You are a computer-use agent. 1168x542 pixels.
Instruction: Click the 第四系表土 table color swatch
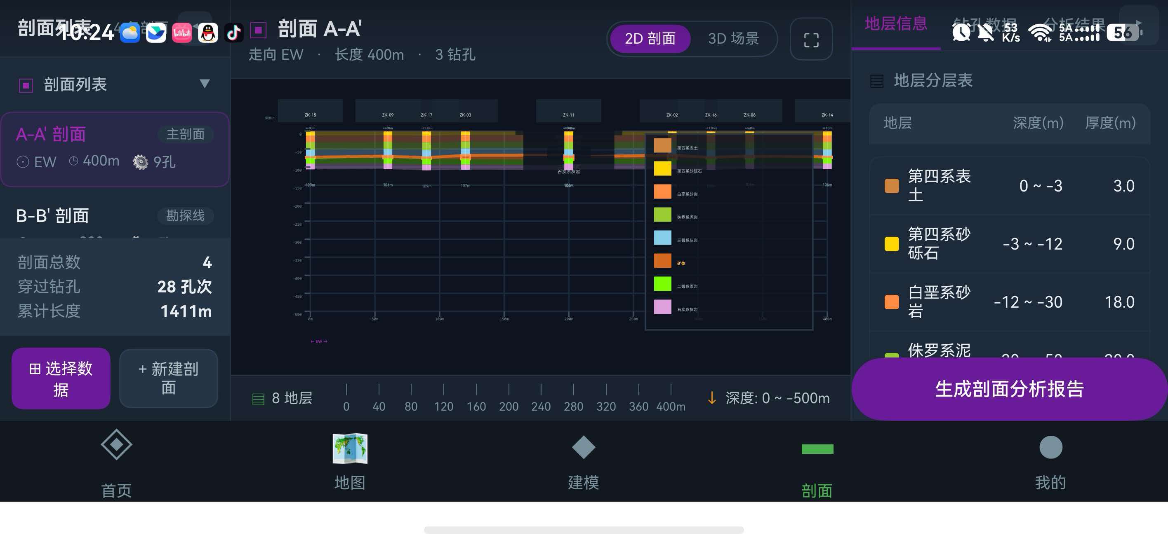tap(891, 186)
